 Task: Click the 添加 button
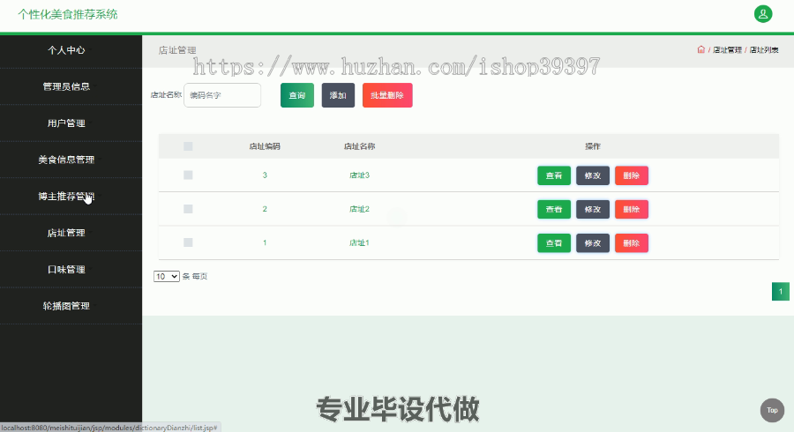click(338, 95)
